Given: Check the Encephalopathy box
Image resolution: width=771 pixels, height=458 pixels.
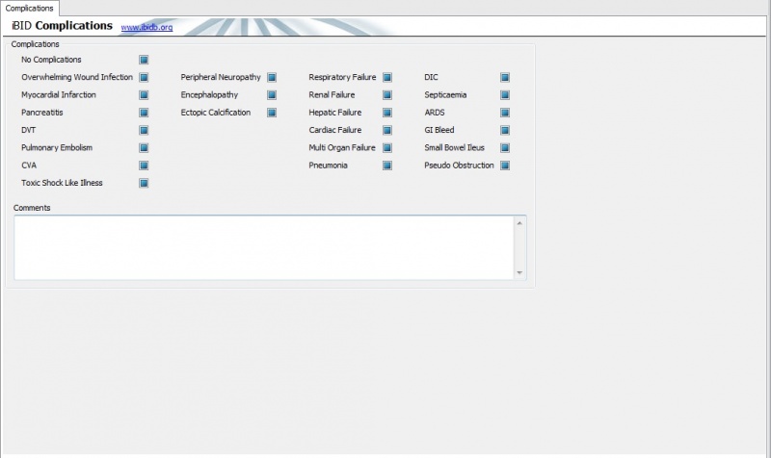Looking at the screenshot, I should point(272,95).
